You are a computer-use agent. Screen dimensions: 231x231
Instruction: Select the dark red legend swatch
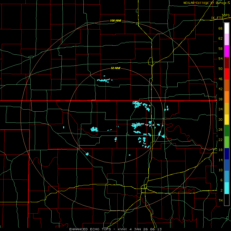tap(227, 62)
